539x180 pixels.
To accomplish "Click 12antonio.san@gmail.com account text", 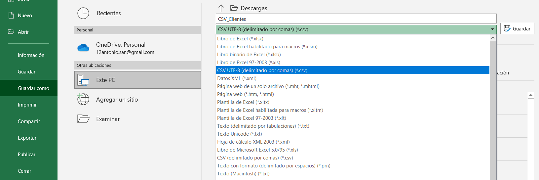I will click(x=125, y=52).
